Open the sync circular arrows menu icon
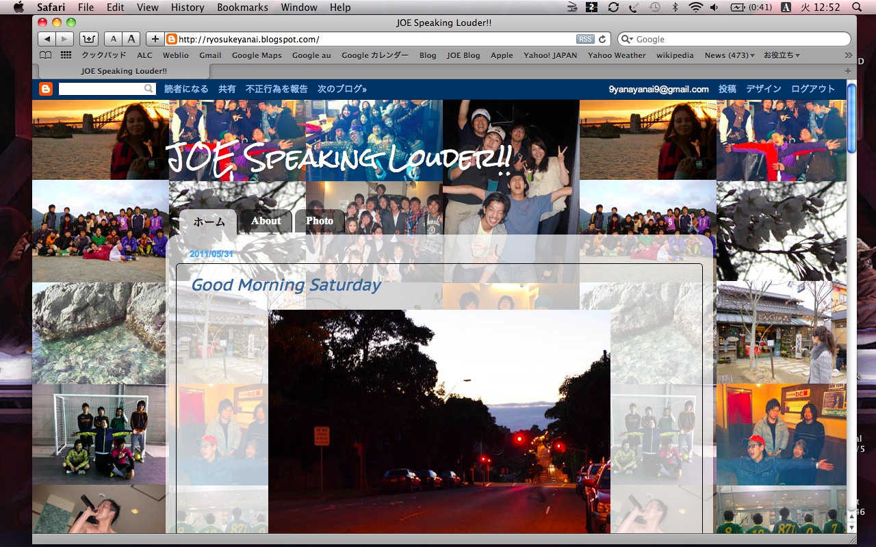 click(613, 7)
